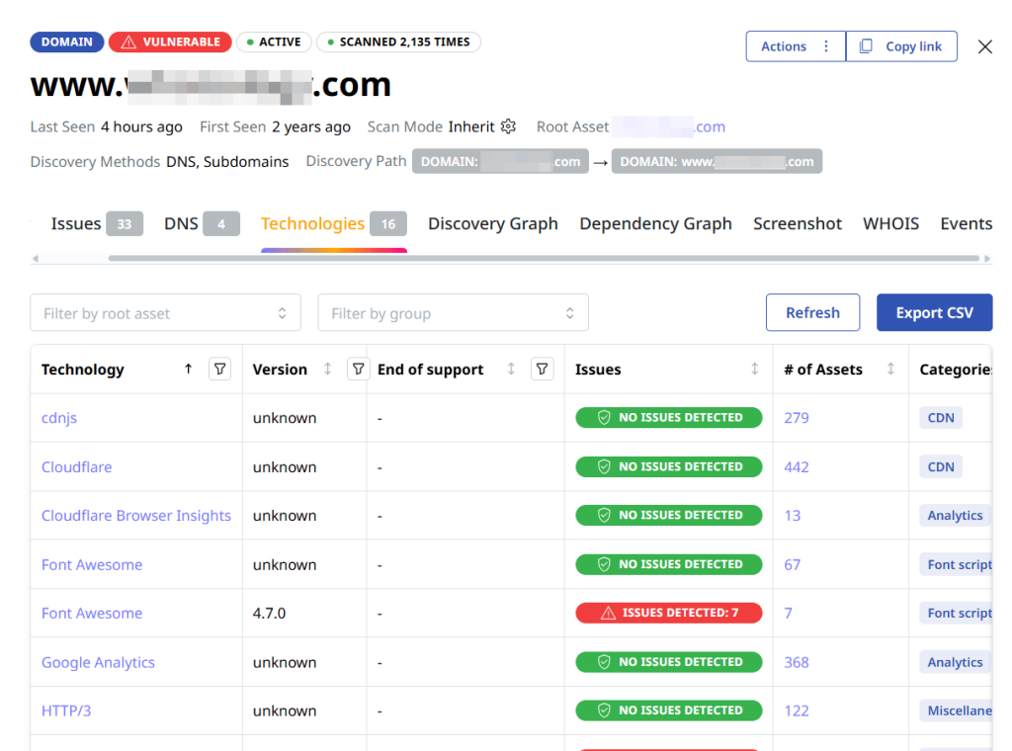1012x751 pixels.
Task: Click the Actions button
Action: [x=796, y=46]
